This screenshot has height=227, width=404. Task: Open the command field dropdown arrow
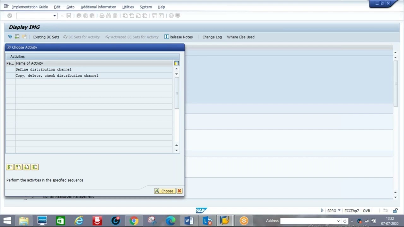pyautogui.click(x=54, y=16)
